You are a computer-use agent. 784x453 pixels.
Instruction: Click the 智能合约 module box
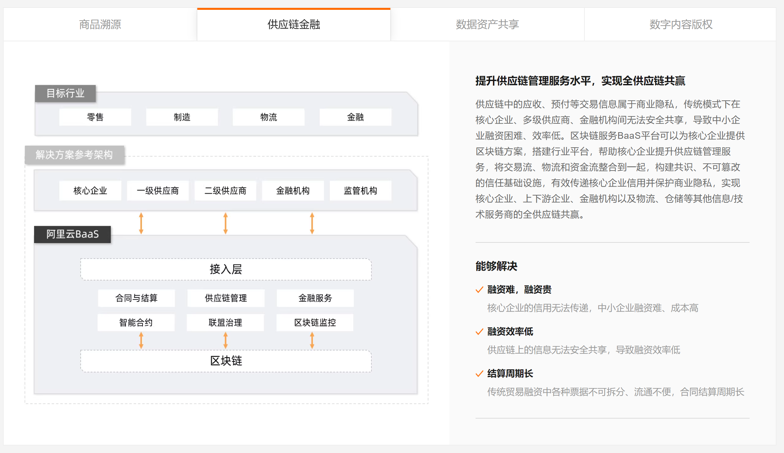(x=136, y=322)
